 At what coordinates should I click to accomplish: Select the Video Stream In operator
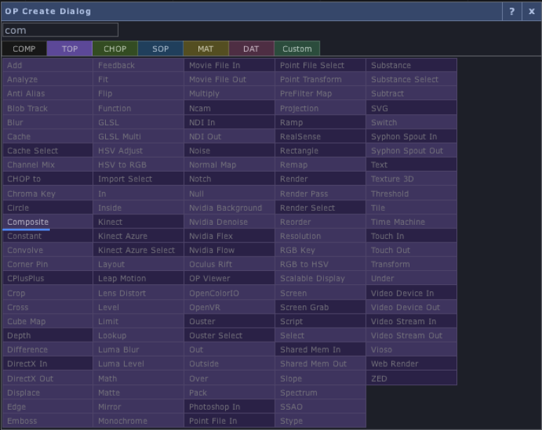(412, 321)
